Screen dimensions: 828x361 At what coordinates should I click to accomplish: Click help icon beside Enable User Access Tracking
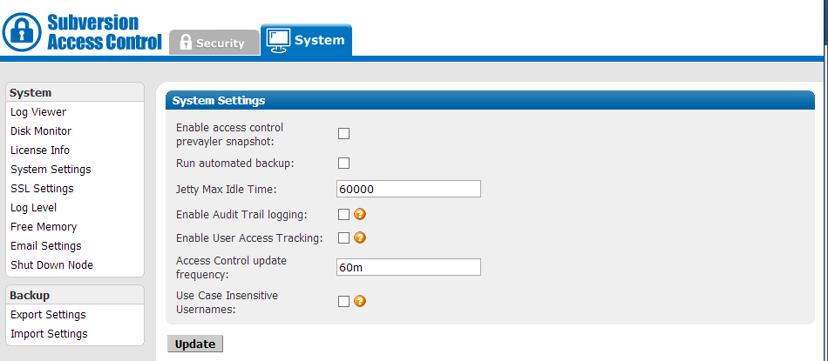[360, 237]
